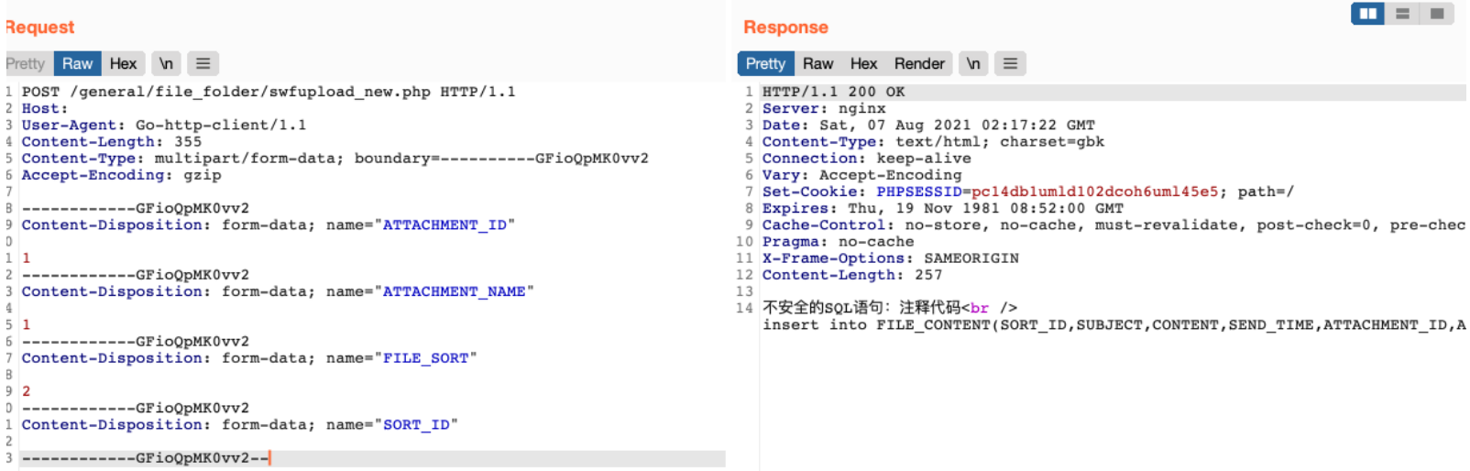Open Response panel hamburger options menu
The height and width of the screenshot is (471, 1470).
point(1010,63)
